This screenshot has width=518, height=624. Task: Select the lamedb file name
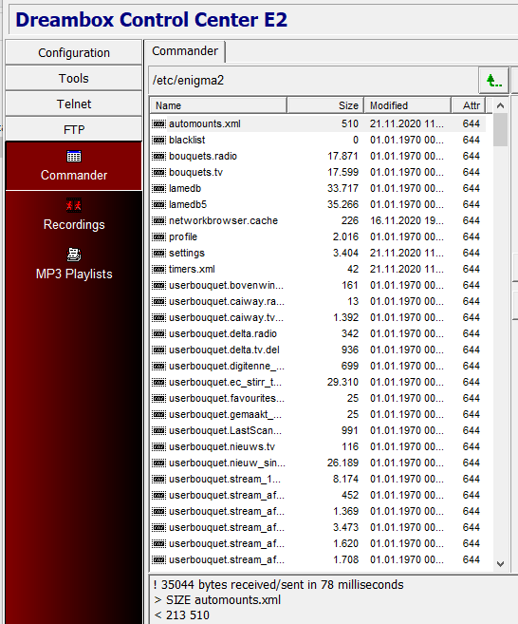[185, 188]
